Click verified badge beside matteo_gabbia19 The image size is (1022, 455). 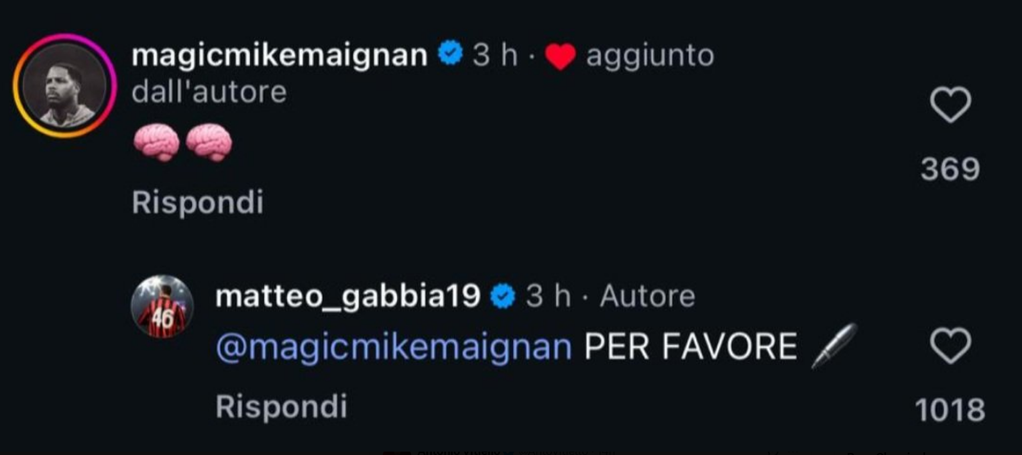(503, 296)
